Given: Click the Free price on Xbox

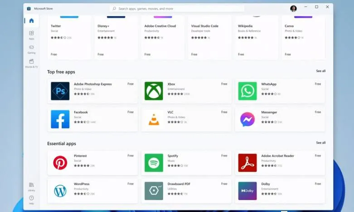Looking at the screenshot, I should pyautogui.click(x=224, y=84).
